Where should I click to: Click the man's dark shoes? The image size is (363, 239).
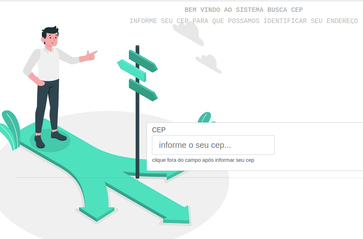click(51, 139)
